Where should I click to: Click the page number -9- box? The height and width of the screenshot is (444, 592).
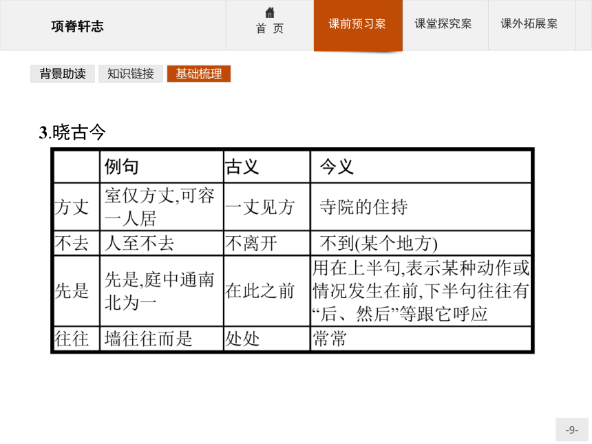click(x=571, y=430)
